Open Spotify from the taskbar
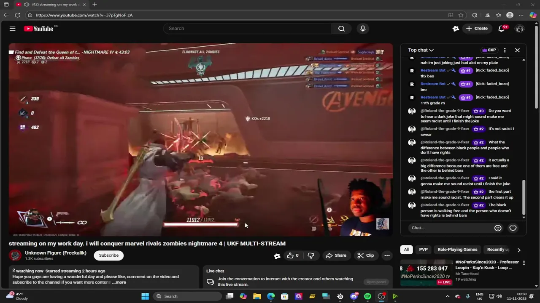Screen dimensions: 540x303 pos(367,296)
